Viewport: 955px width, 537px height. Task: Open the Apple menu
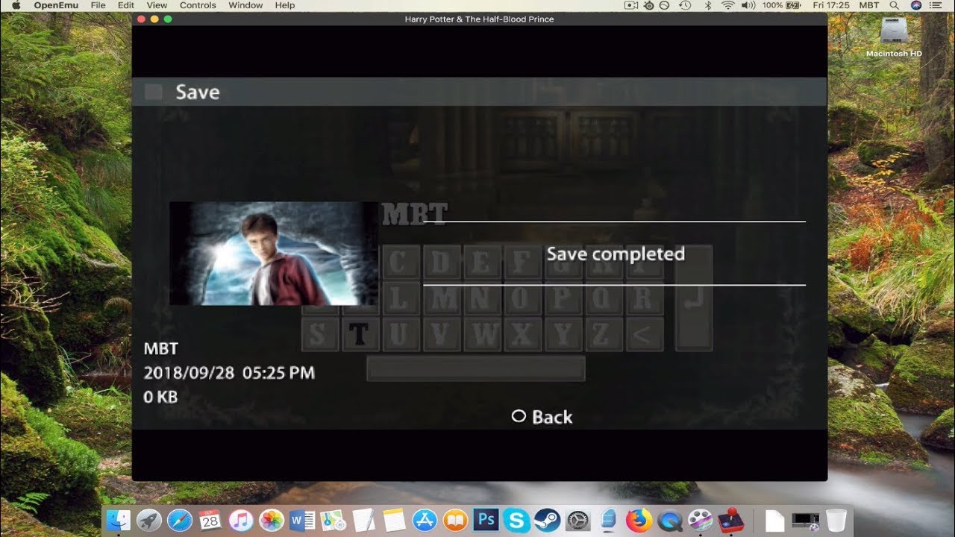pyautogui.click(x=16, y=5)
